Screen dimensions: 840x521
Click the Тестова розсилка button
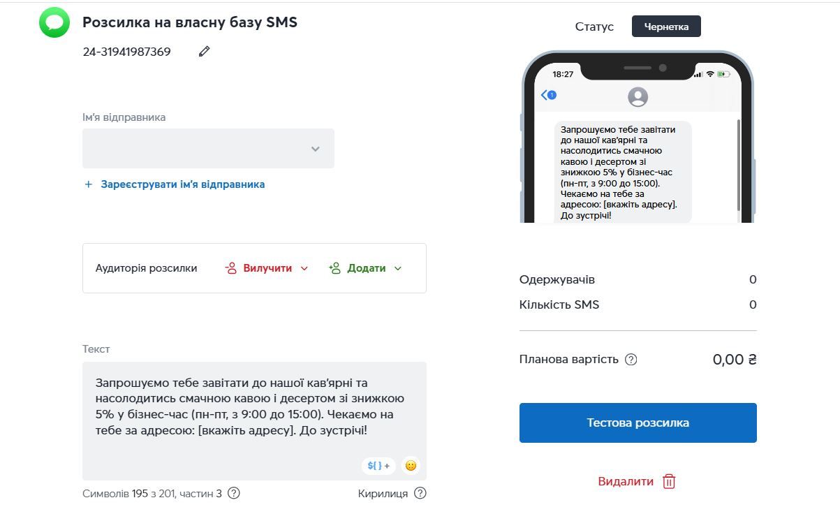(638, 423)
